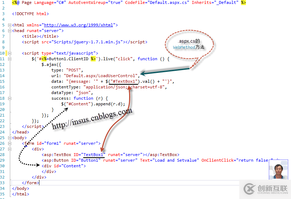Collapse the success: function (r) block
This screenshot has height=199, width=291.
tap(10, 98)
